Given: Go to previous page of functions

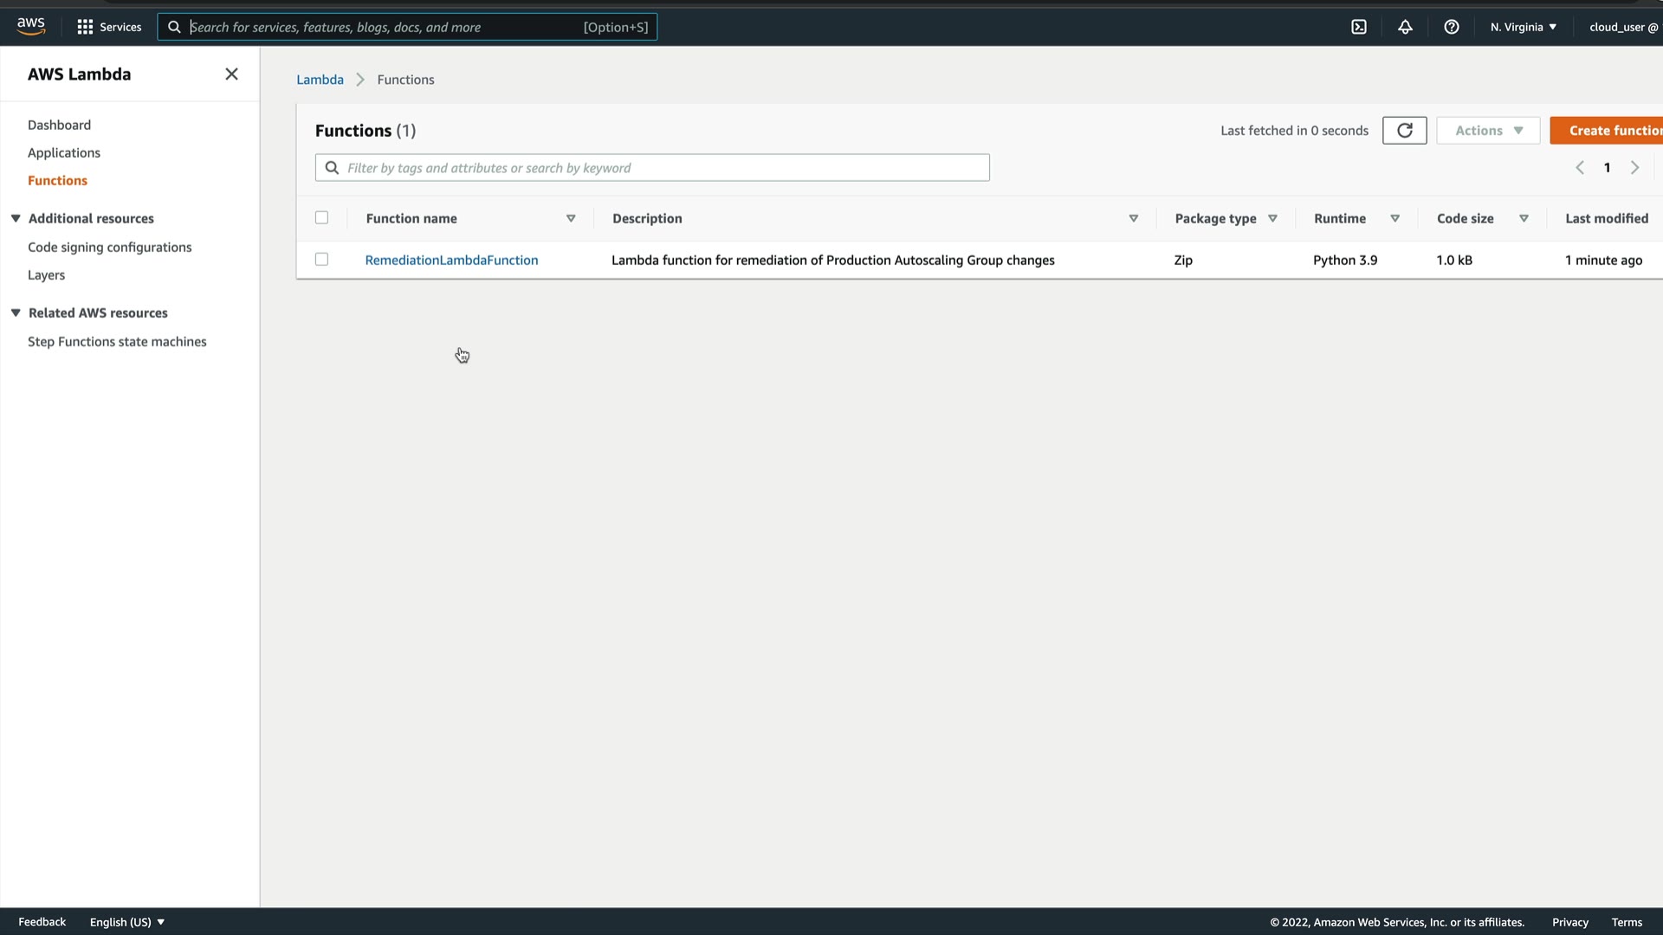Looking at the screenshot, I should [x=1580, y=168].
